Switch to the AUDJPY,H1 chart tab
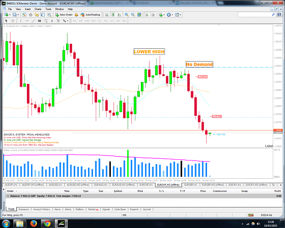 point(11,185)
